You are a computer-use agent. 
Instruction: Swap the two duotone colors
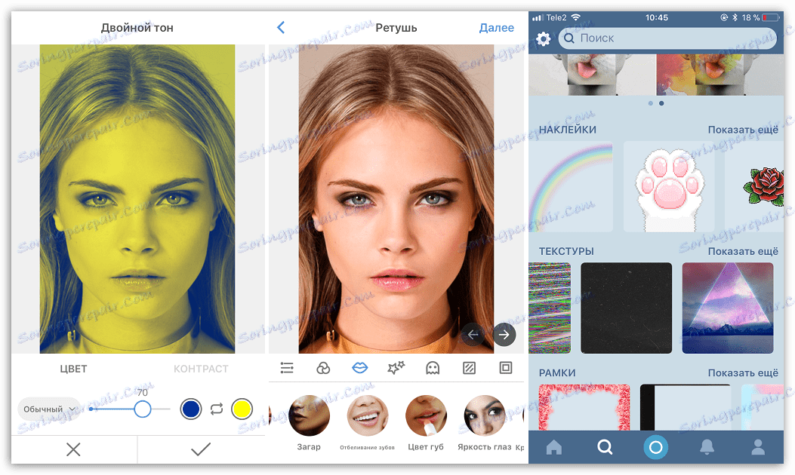tap(217, 409)
